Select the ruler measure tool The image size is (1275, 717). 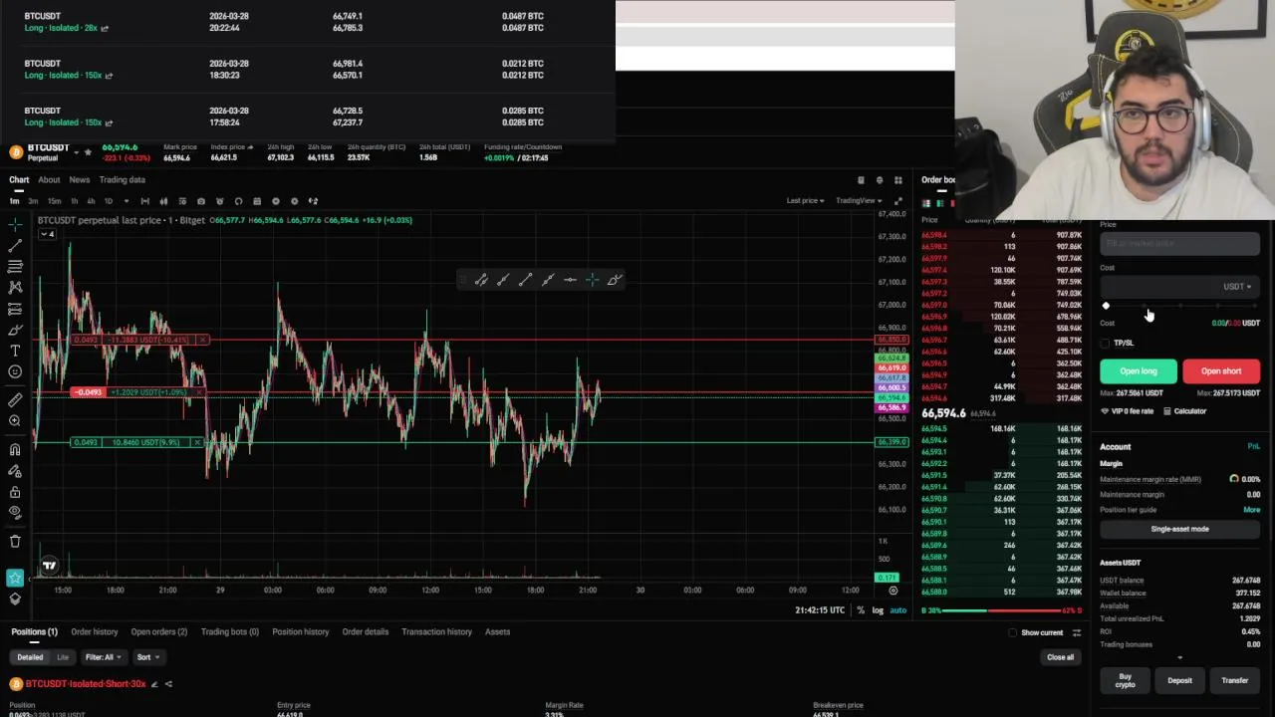pos(15,399)
